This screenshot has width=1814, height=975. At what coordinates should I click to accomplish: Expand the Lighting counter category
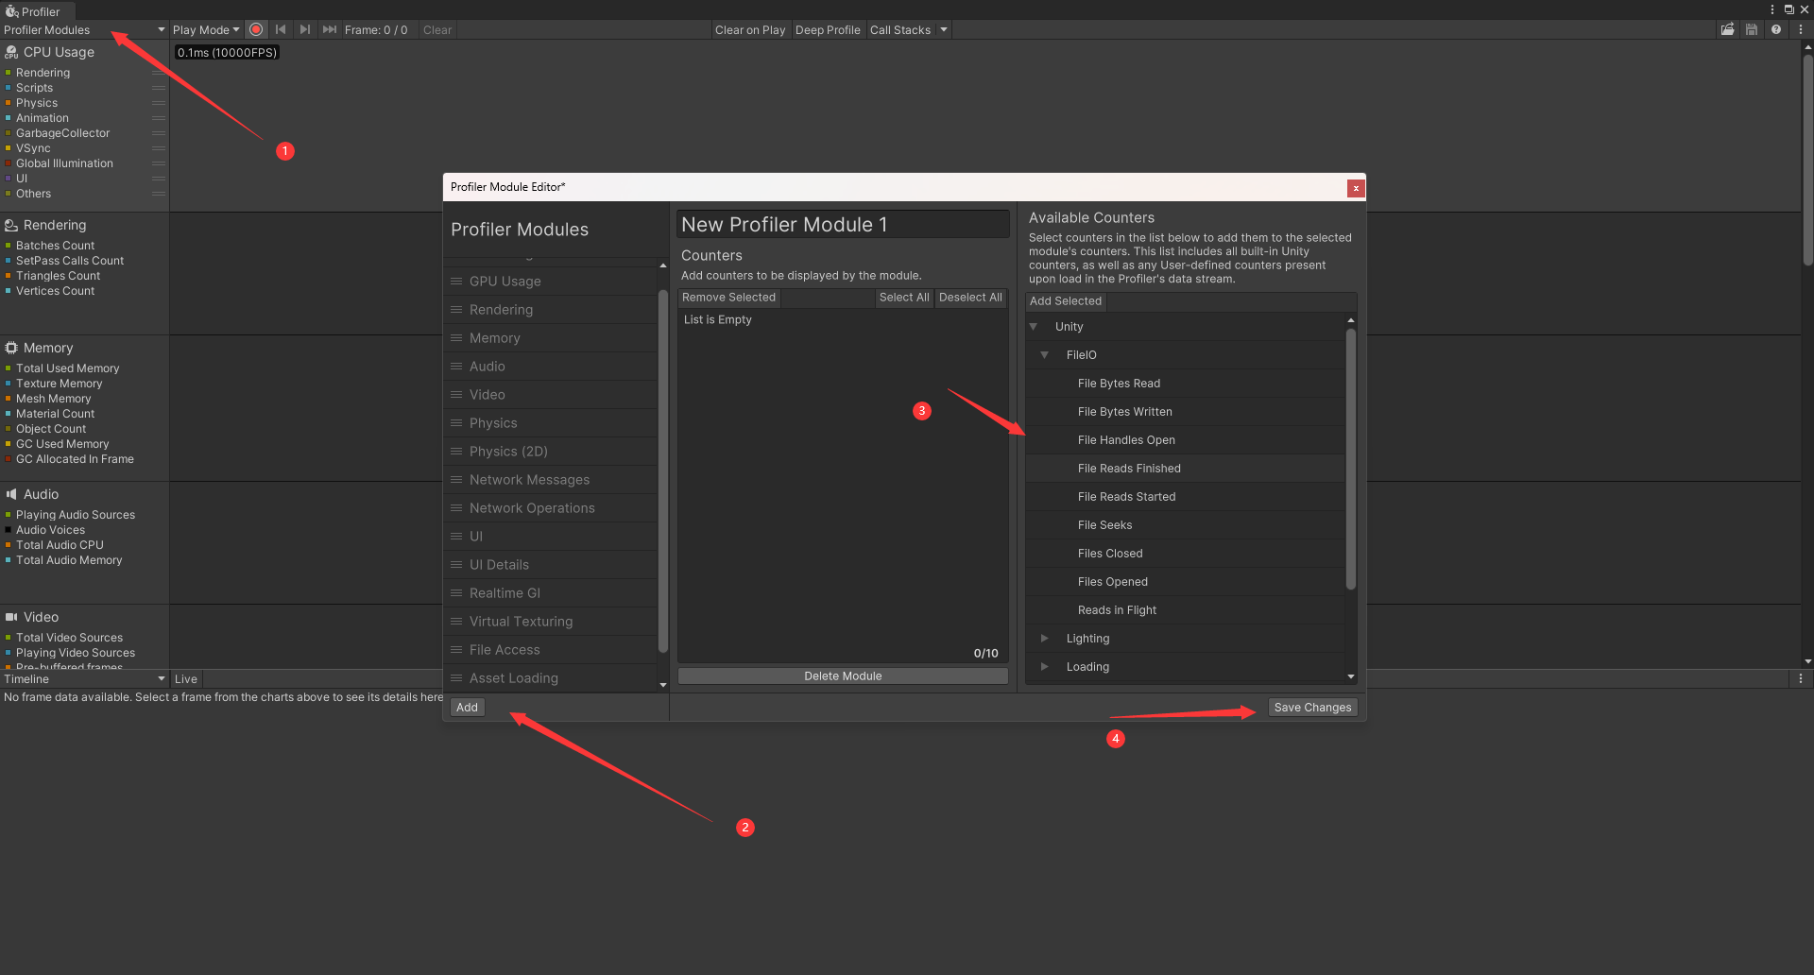[x=1044, y=639]
